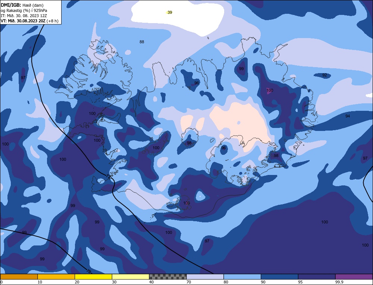Click the bright yellow 20–30 legend swatch
The width and height of the screenshot is (373, 285).
coord(93,277)
